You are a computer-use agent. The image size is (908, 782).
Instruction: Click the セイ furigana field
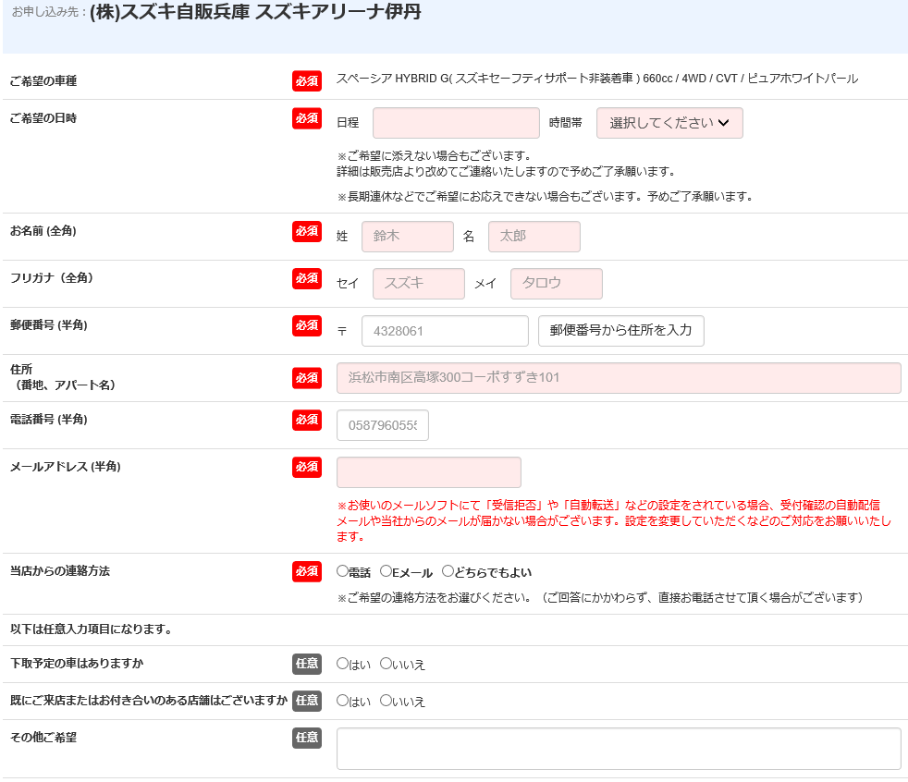click(419, 284)
